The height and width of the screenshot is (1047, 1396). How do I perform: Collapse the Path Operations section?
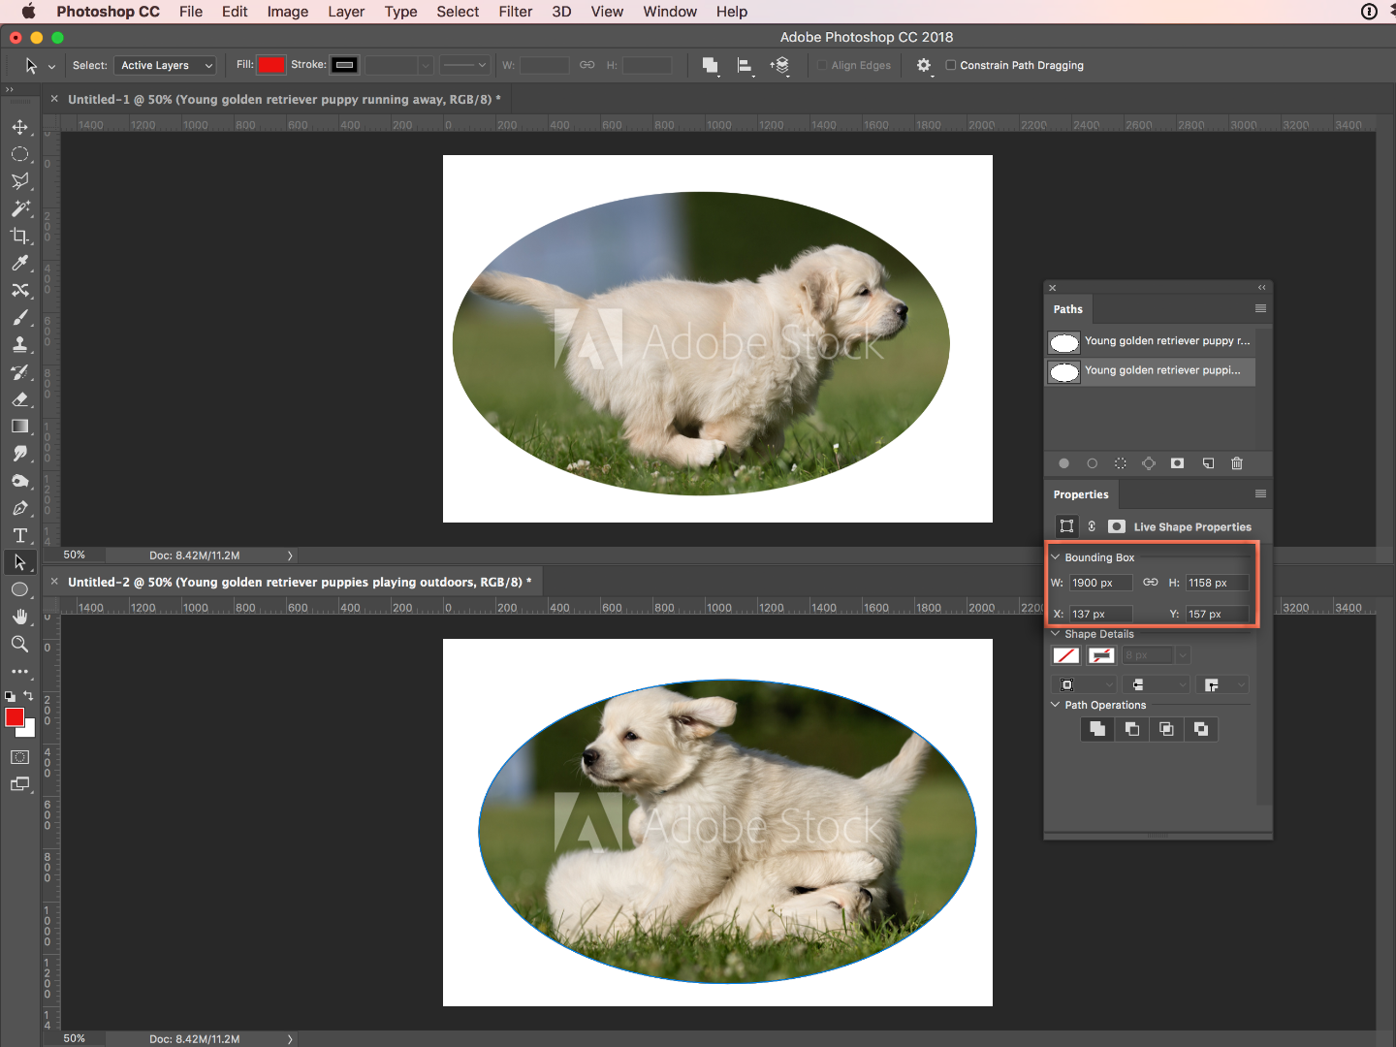(1056, 705)
